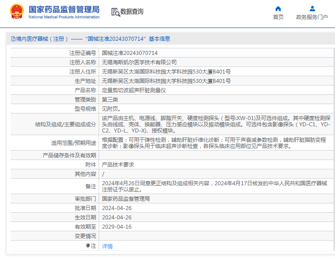The height and width of the screenshot is (257, 335).
Task: Select registration number 国械注准20243070714 in table
Action: point(130,53)
